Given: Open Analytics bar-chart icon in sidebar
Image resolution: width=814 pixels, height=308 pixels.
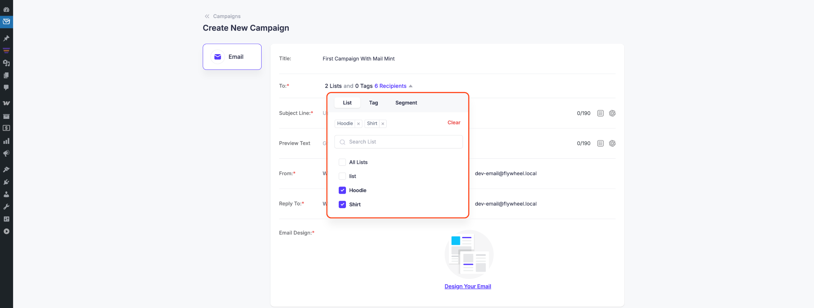Looking at the screenshot, I should [6, 141].
